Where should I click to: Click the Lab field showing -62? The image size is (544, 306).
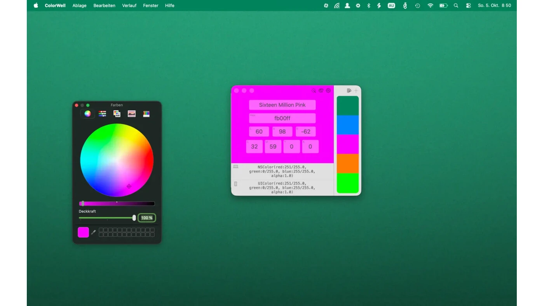click(x=306, y=132)
